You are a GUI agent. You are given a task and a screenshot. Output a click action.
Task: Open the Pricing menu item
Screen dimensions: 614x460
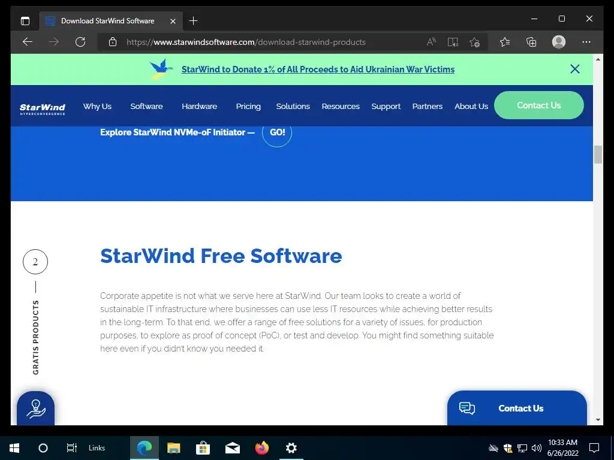(248, 106)
